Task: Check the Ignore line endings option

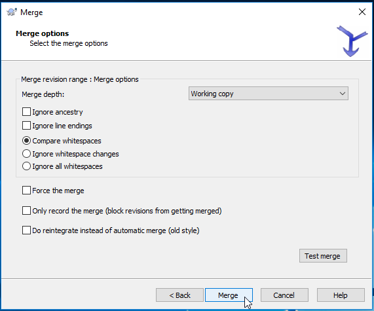Action: point(26,126)
